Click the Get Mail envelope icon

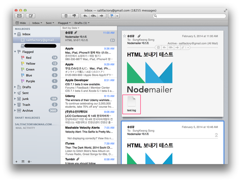19,16
